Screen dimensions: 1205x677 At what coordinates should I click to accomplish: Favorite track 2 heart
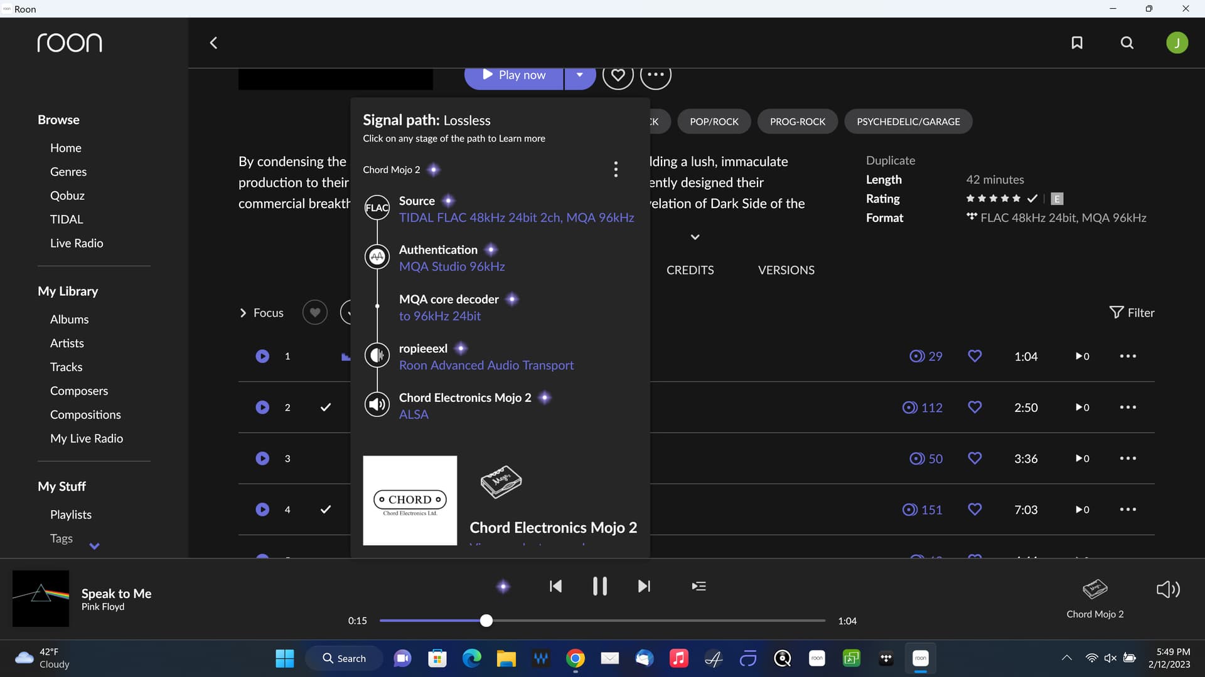(975, 407)
